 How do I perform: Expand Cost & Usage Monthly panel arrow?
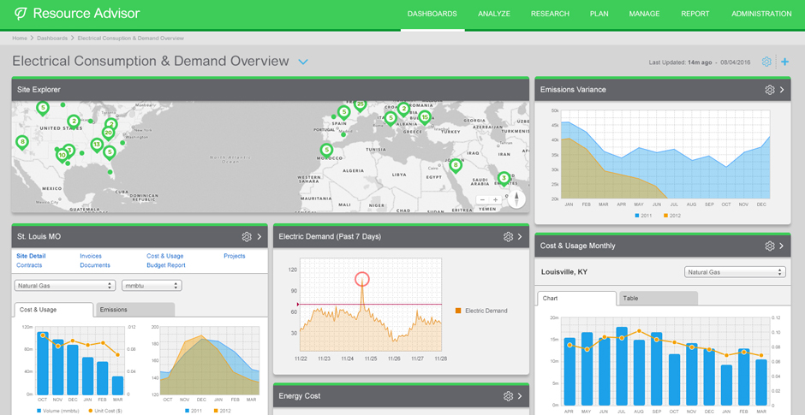[x=782, y=246]
